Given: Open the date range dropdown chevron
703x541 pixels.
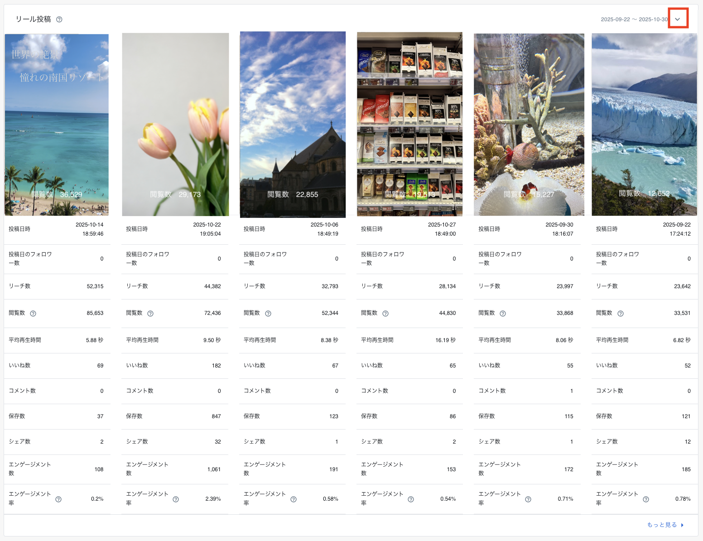Looking at the screenshot, I should coord(678,19).
